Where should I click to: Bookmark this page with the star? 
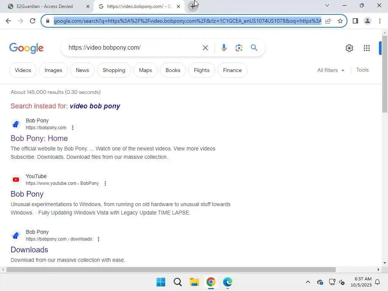click(340, 21)
